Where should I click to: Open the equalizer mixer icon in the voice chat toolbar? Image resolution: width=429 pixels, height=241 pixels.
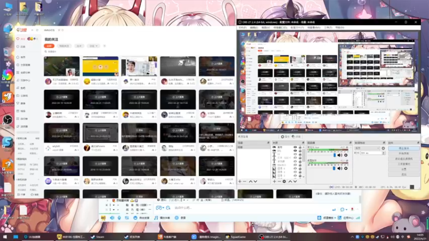127,218
